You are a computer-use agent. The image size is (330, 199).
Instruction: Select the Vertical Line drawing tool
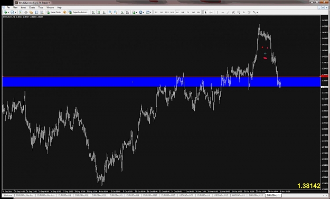pos(217,13)
